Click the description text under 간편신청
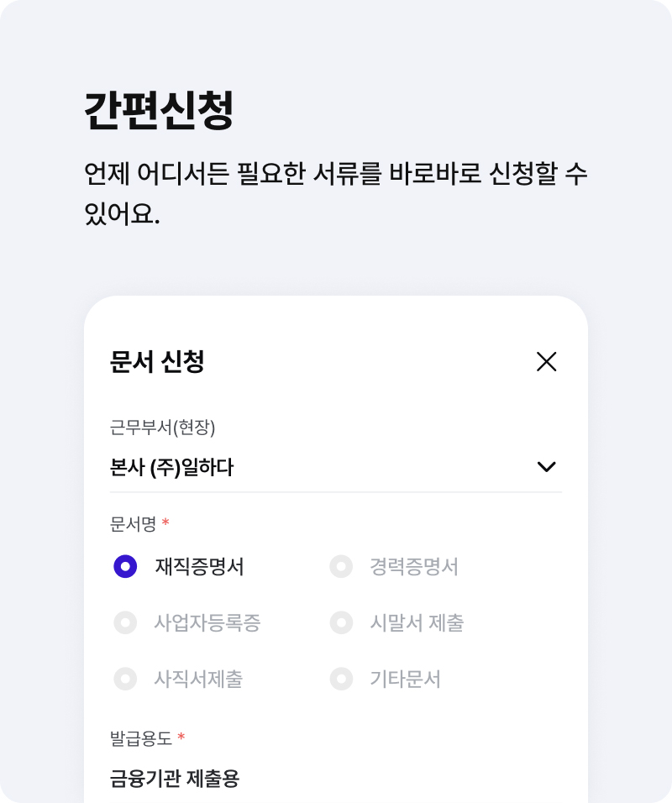 pyautogui.click(x=336, y=193)
